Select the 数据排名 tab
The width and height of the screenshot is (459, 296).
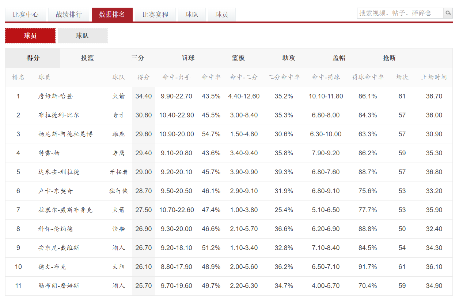(x=112, y=15)
